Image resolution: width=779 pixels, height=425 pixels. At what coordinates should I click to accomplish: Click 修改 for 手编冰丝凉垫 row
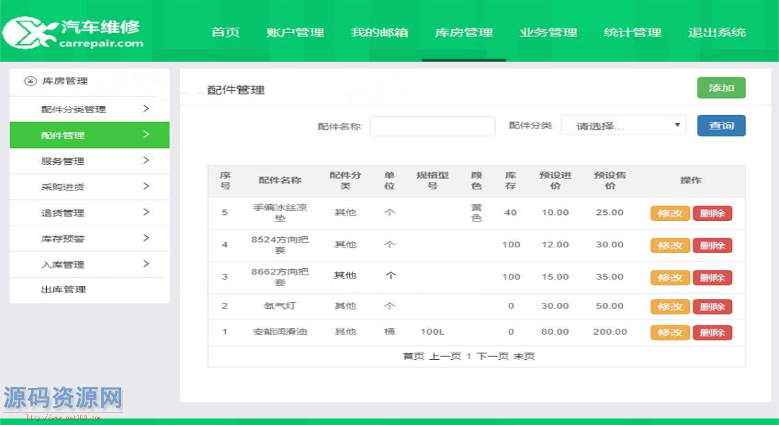click(x=670, y=213)
